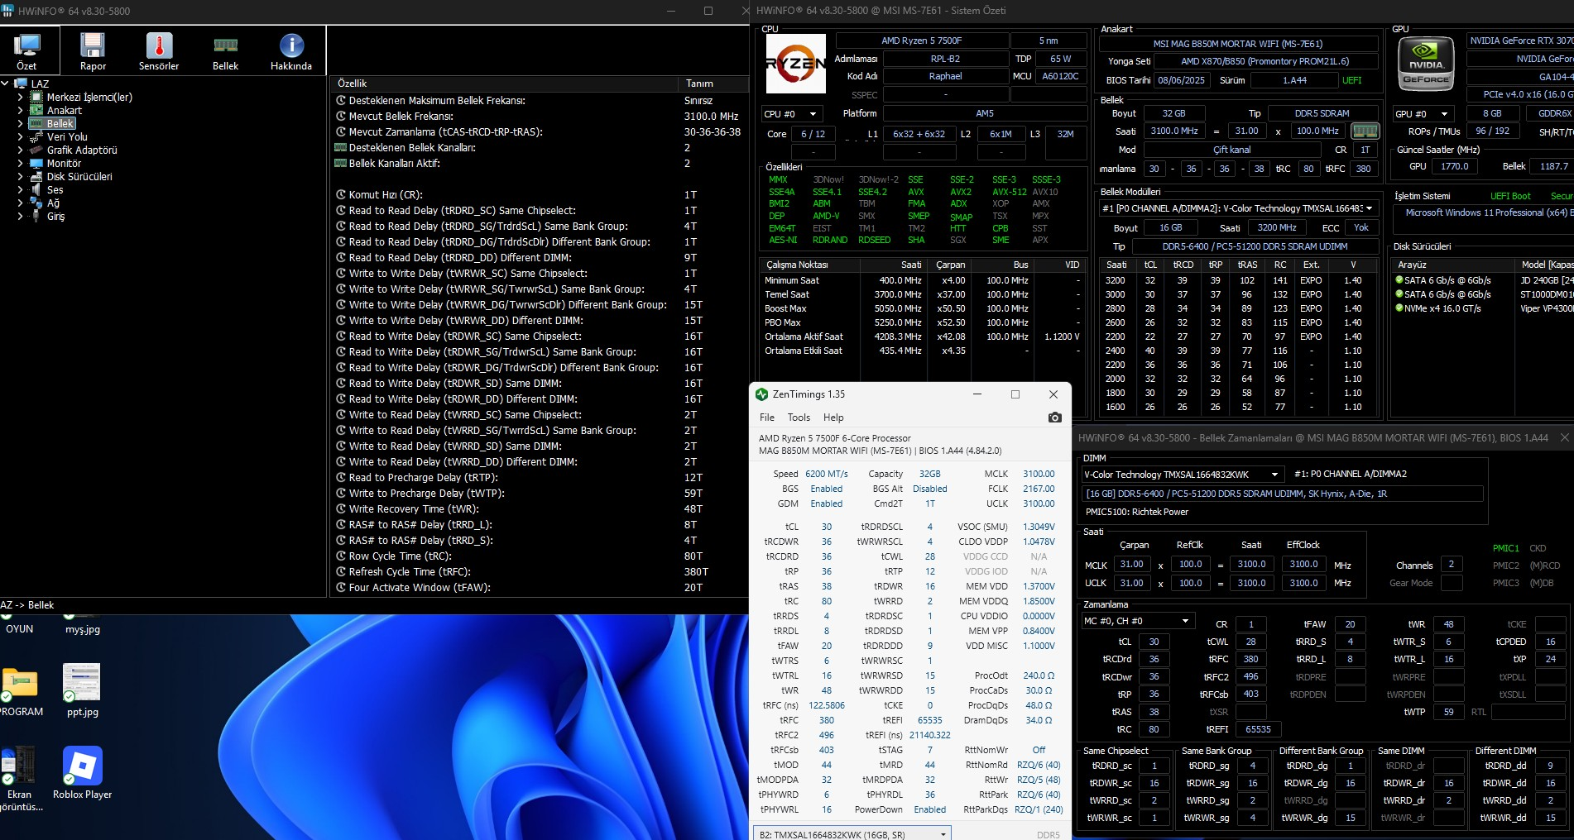Click the Ryzen logo in CPU panel
The width and height of the screenshot is (1574, 840).
(796, 64)
